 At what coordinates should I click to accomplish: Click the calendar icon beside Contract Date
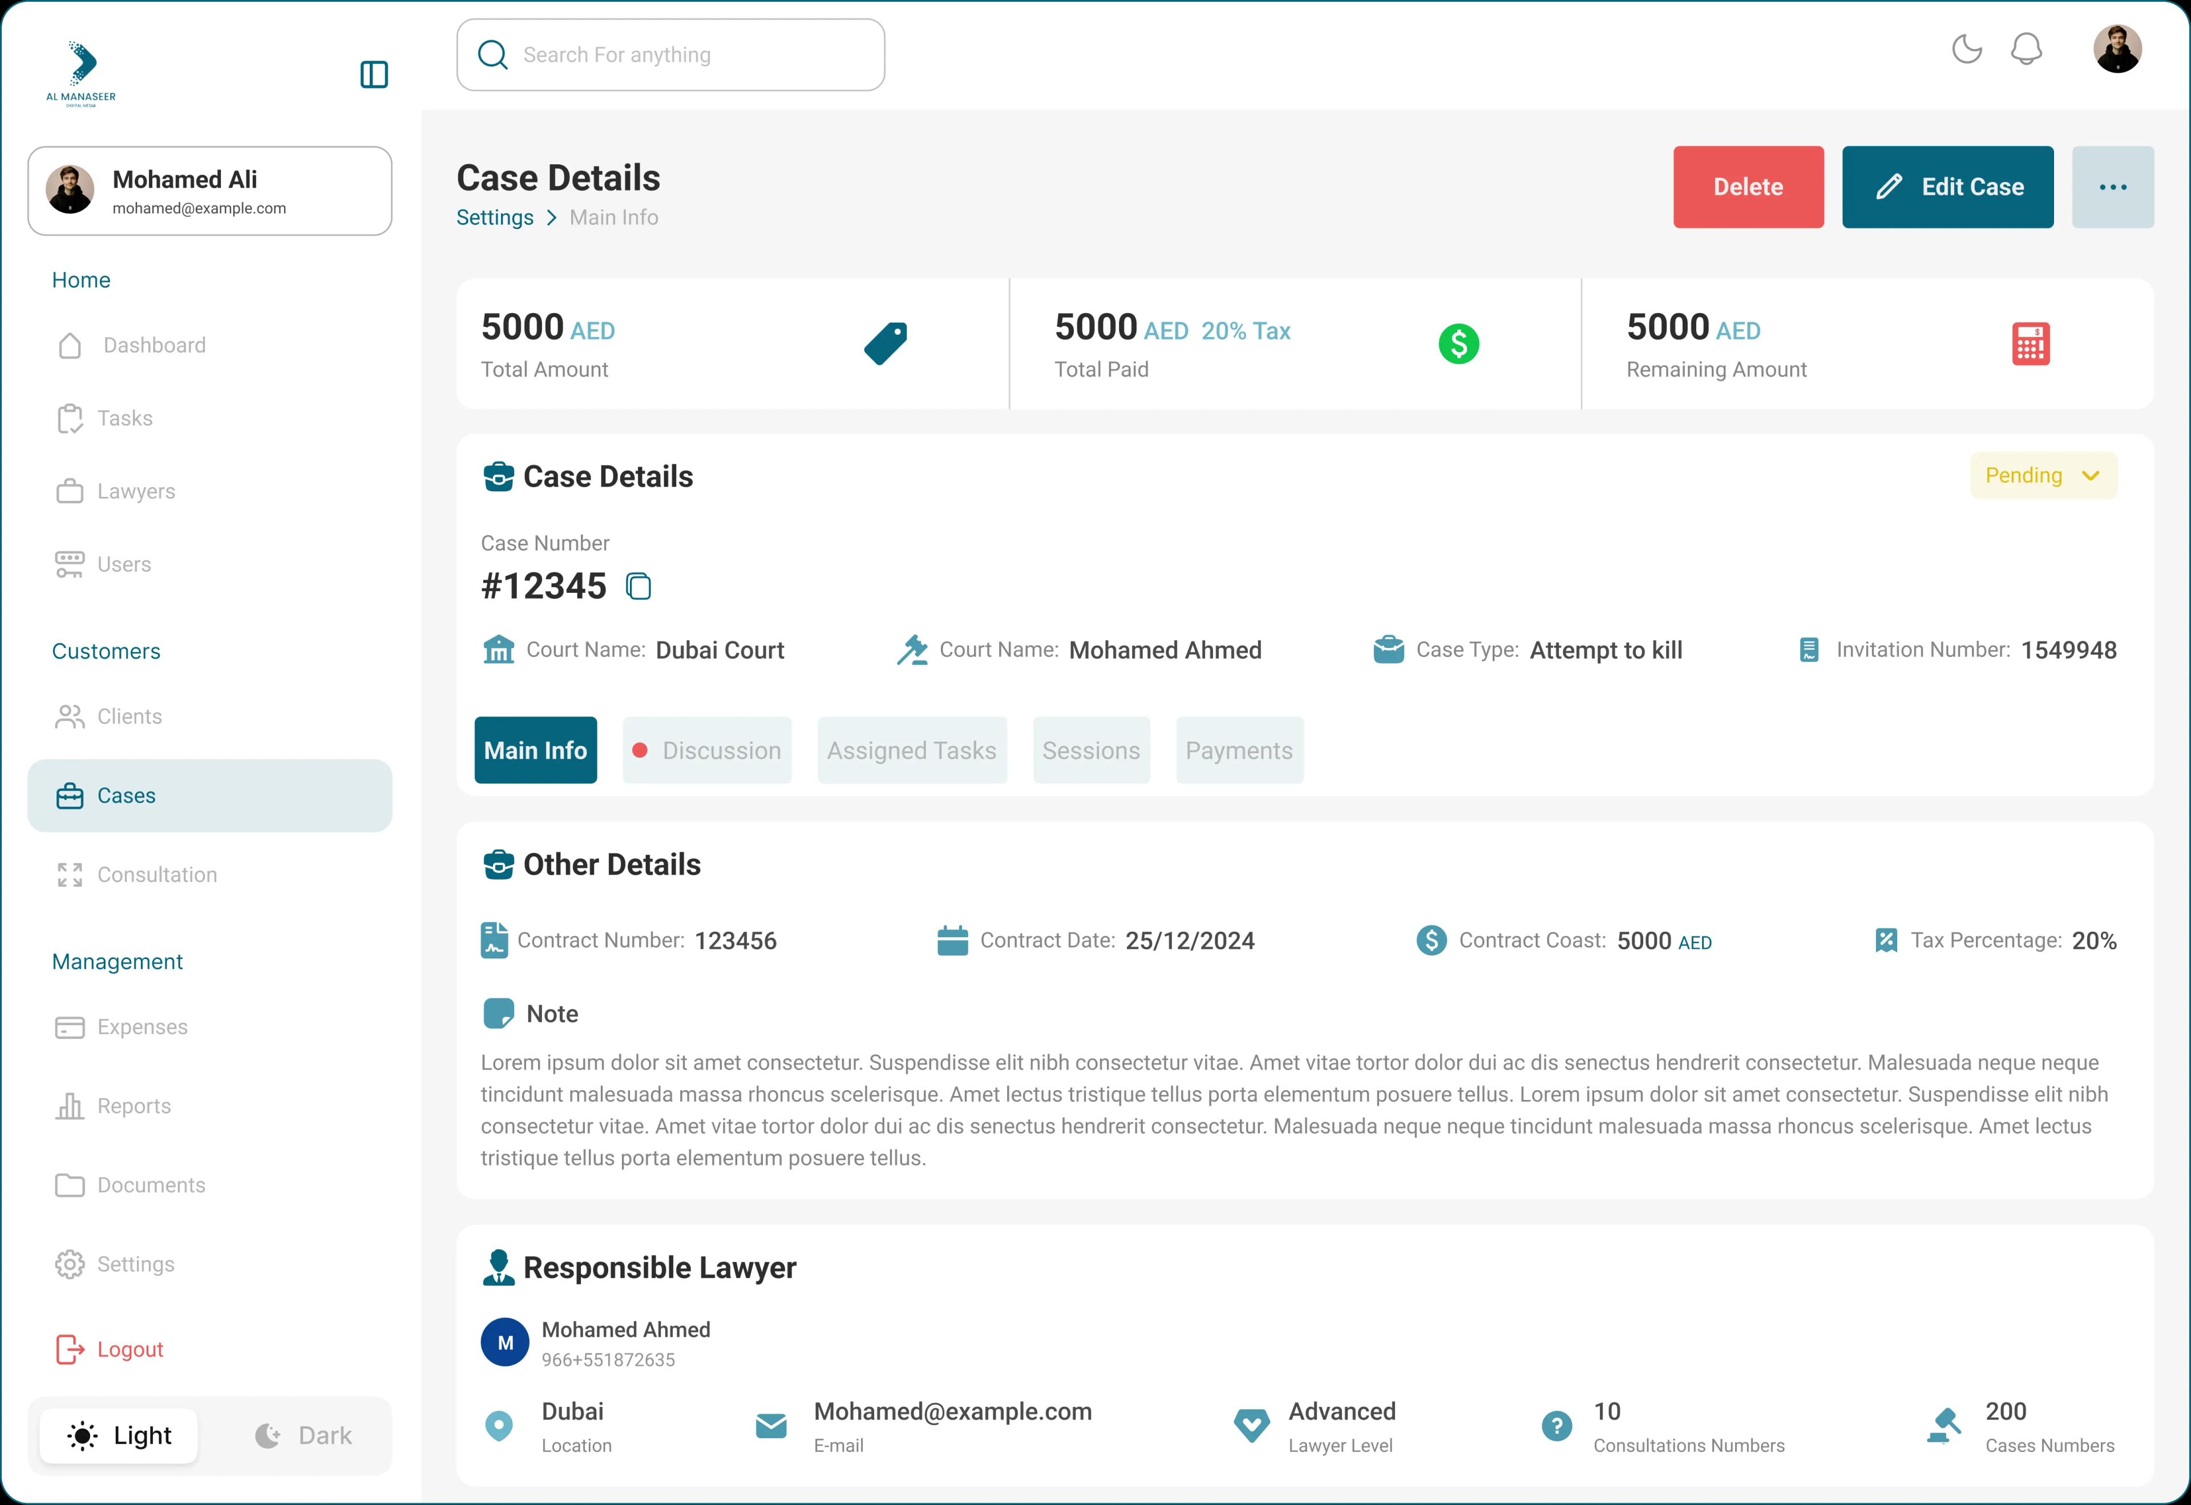coord(953,940)
